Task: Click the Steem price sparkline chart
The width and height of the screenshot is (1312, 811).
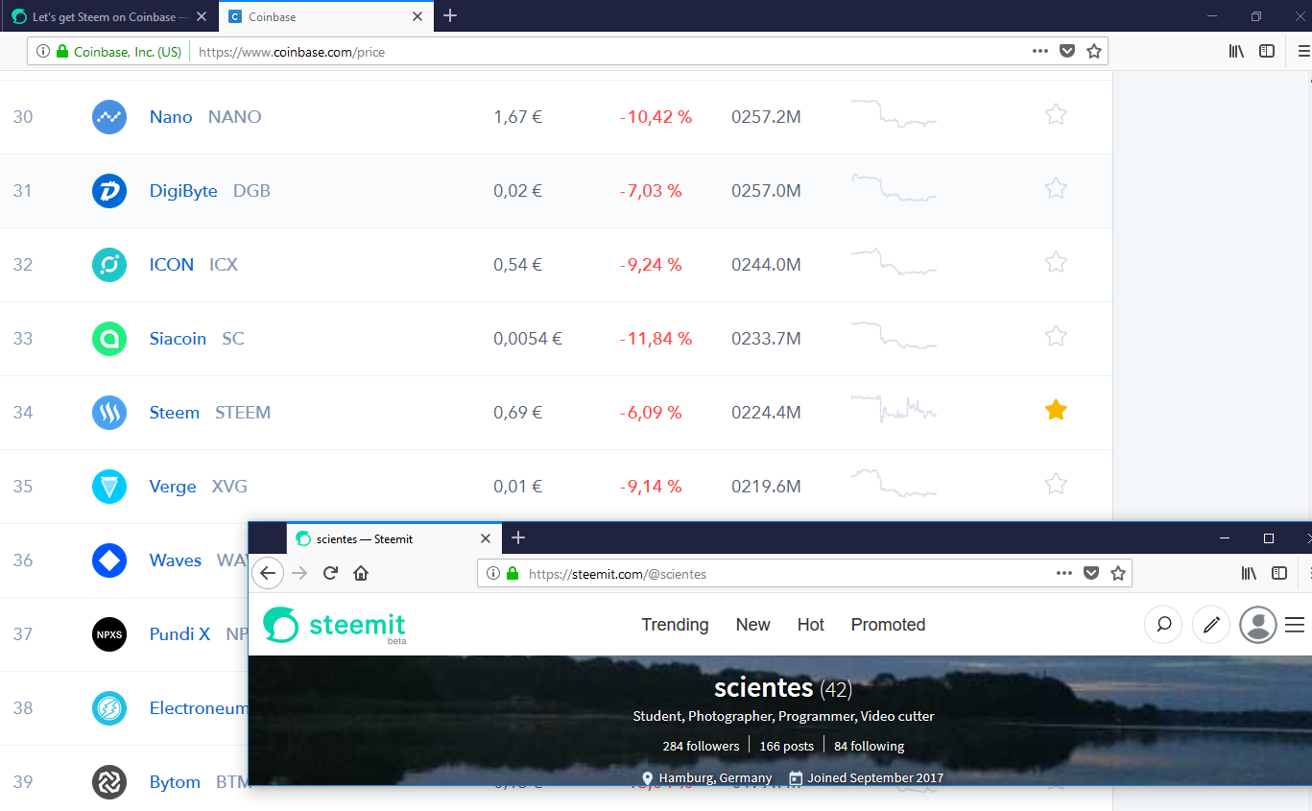Action: [x=894, y=409]
